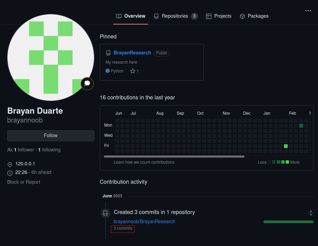The width and height of the screenshot is (318, 246).
Task: Click the Python language color dot
Action: coord(108,71)
